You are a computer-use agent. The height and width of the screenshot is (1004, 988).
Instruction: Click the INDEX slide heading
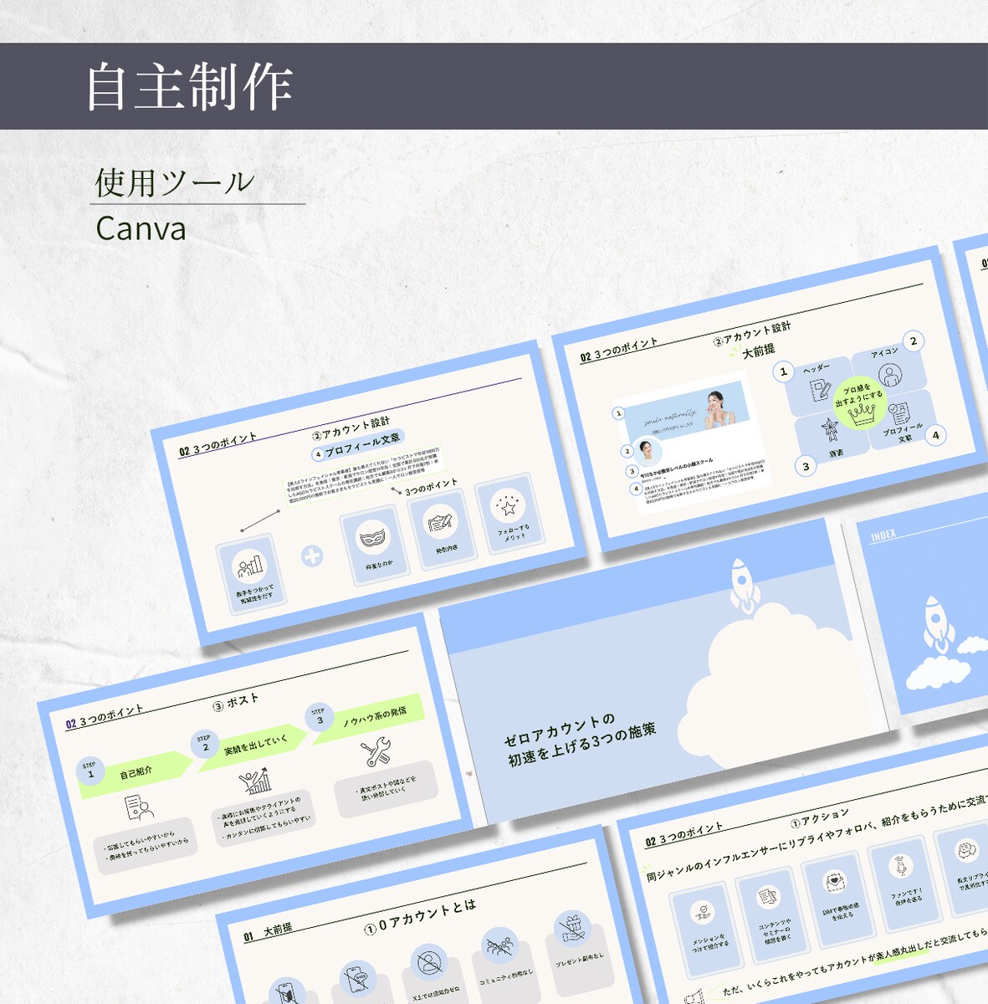coord(883,535)
